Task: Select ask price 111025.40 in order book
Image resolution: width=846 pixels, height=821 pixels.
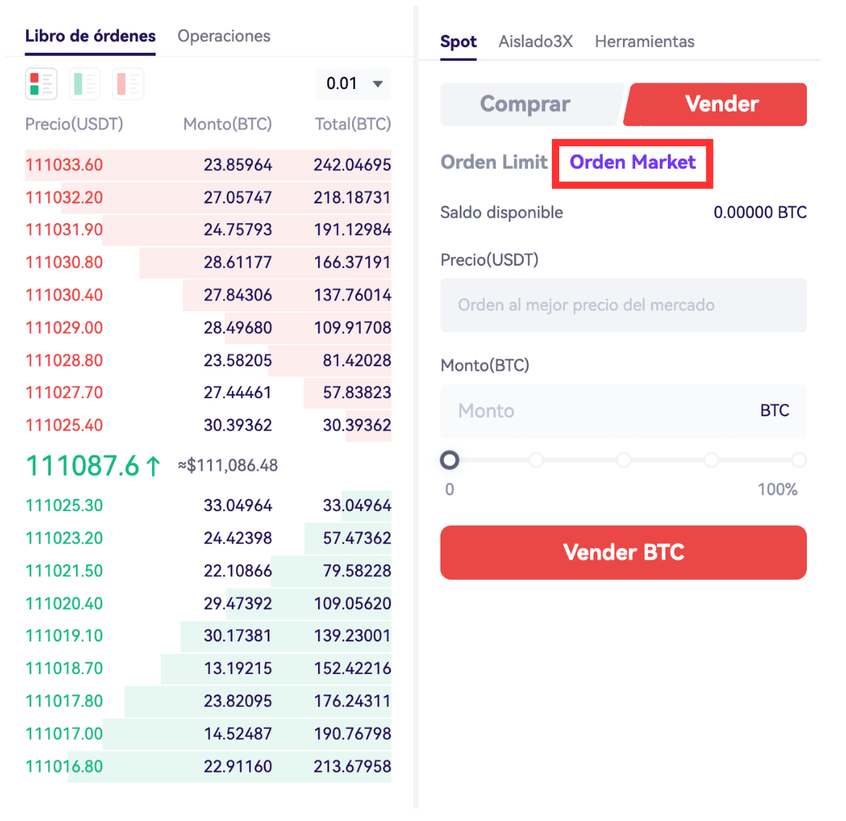Action: pos(64,426)
